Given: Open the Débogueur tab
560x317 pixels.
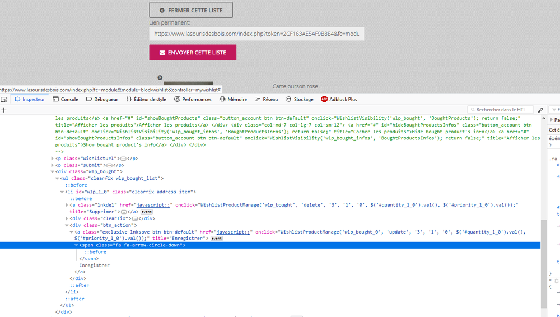Looking at the screenshot, I should [102, 99].
